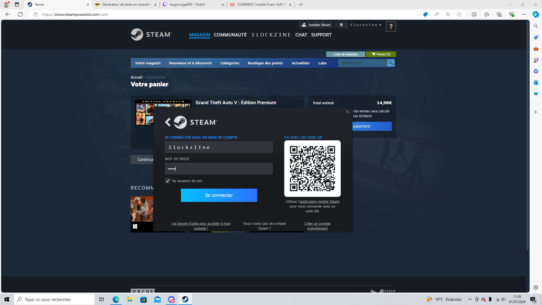Launch File Explorer from the taskbar

130,299
